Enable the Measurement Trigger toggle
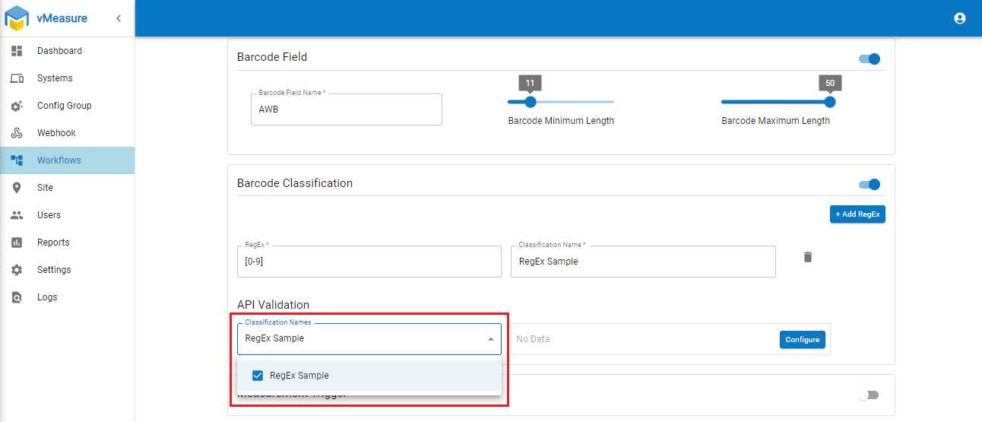 [x=867, y=395]
